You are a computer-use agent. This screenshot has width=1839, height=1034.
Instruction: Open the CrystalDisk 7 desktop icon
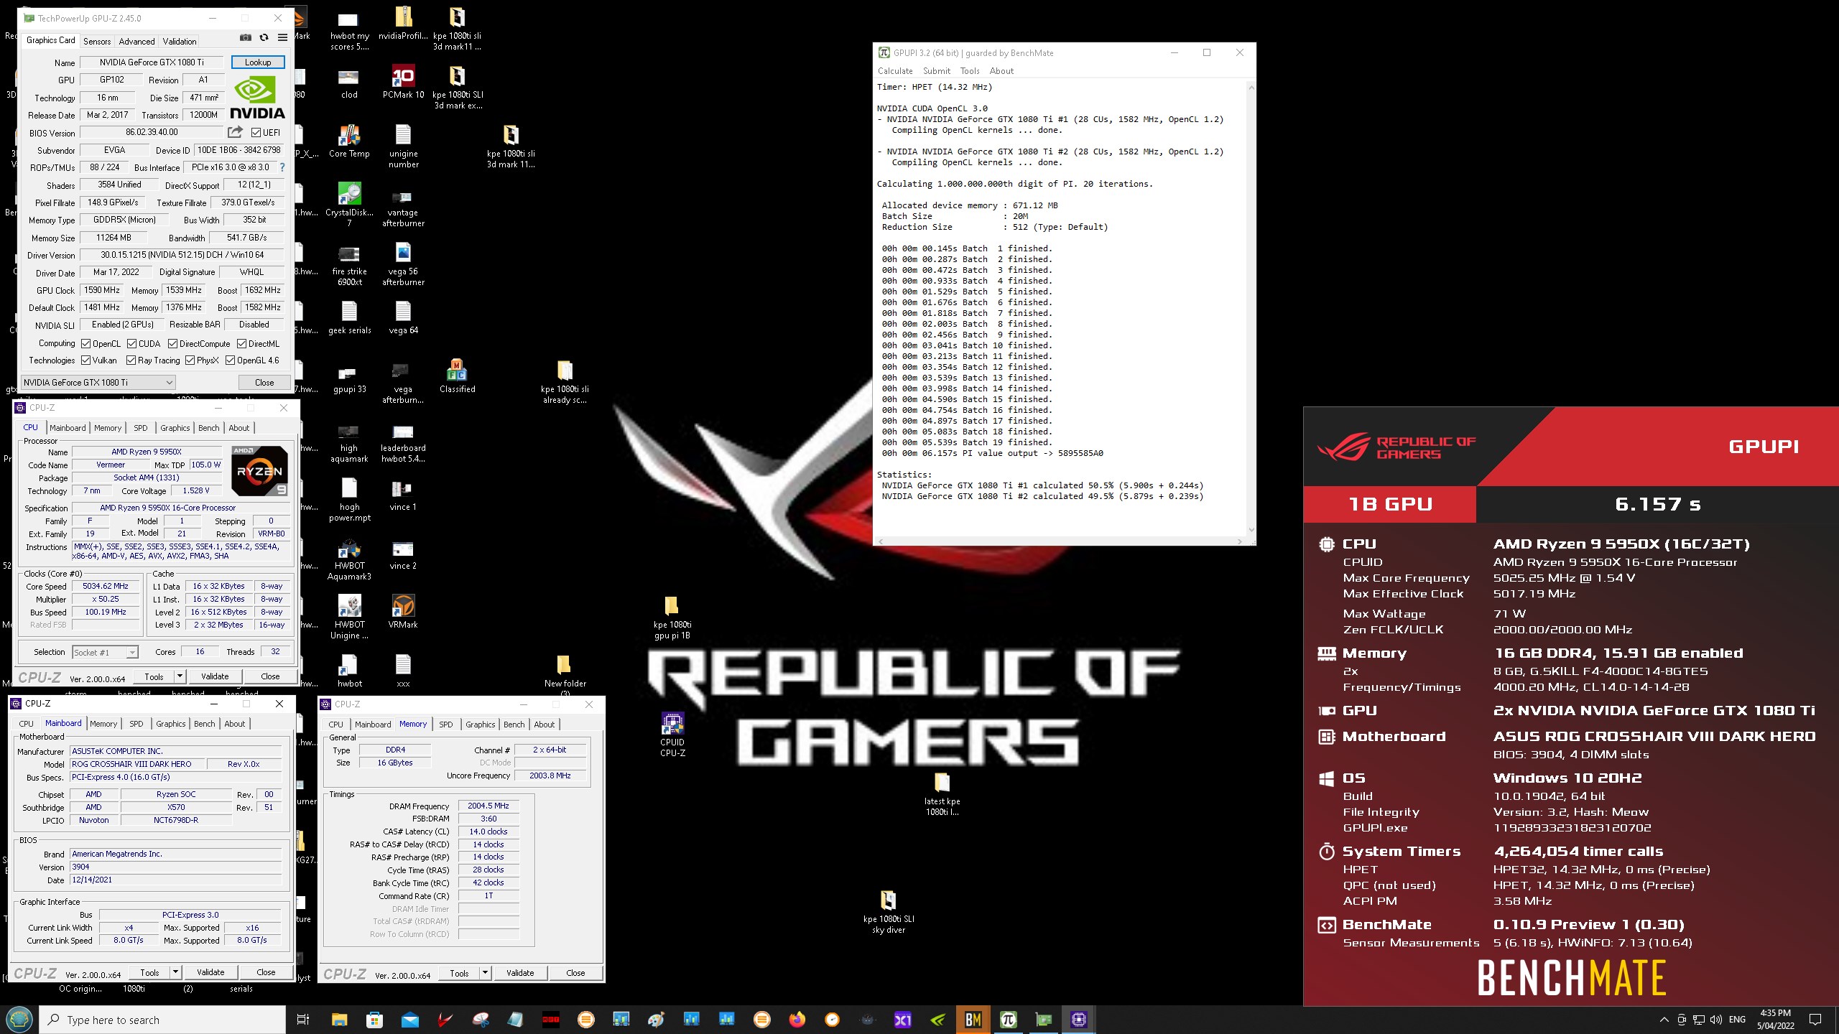click(x=349, y=205)
